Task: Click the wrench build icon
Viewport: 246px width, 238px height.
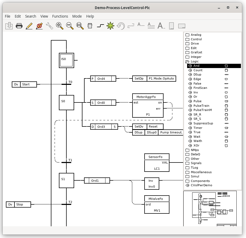Action: (x=50, y=26)
